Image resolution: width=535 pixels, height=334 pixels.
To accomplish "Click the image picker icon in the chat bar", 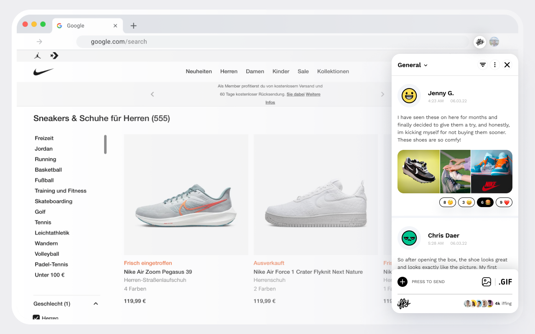I will 487,282.
